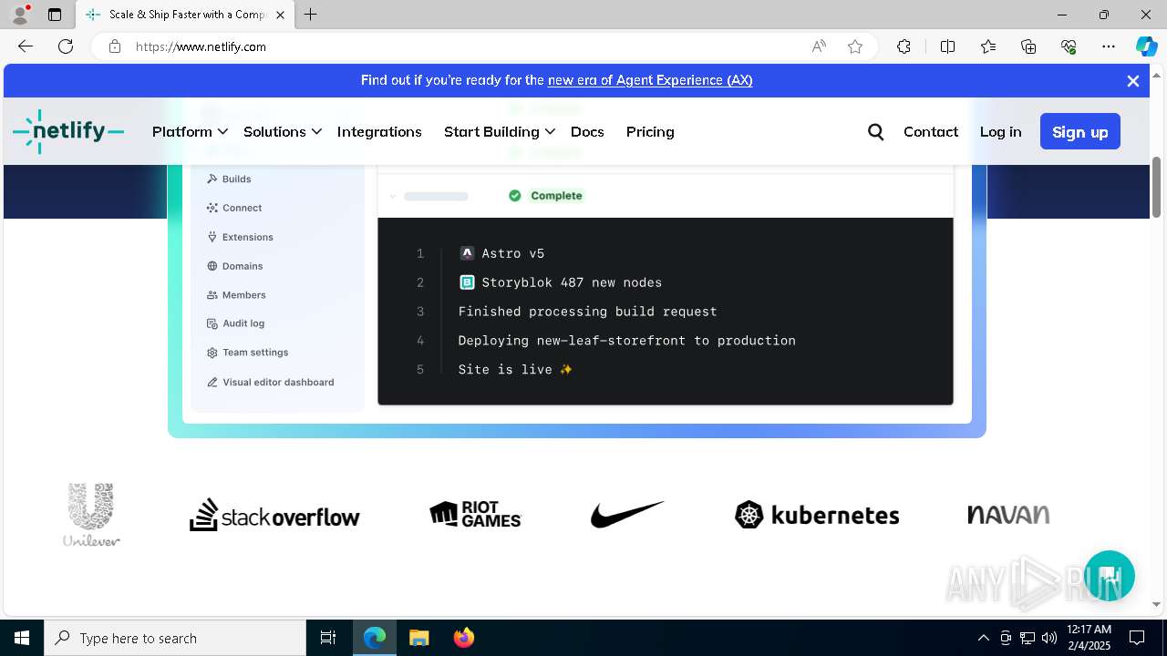The image size is (1167, 656).
Task: Launch Firefox from the taskbar
Action: pos(464,638)
